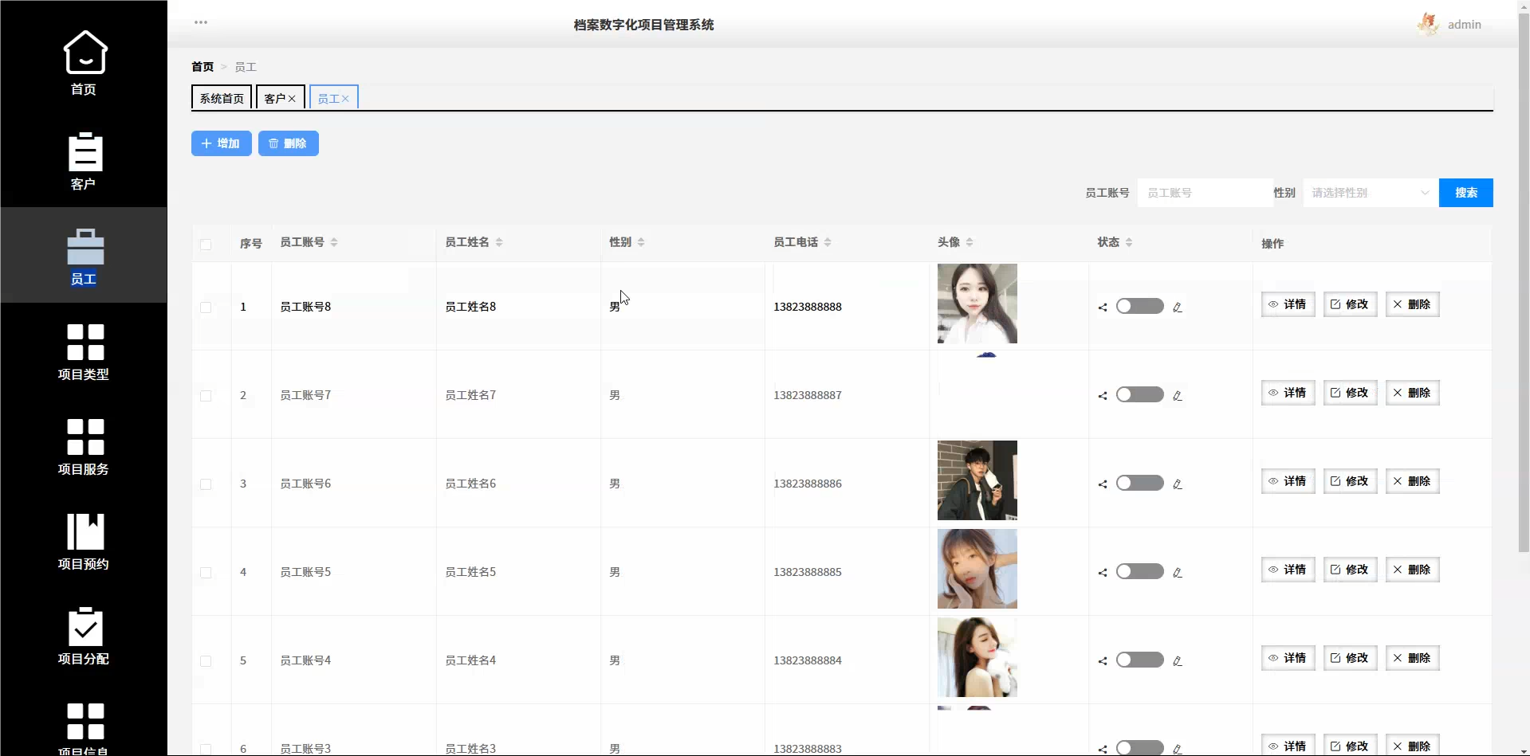
Task: Sort by the 员工电话 column arrows
Action: pos(828,242)
